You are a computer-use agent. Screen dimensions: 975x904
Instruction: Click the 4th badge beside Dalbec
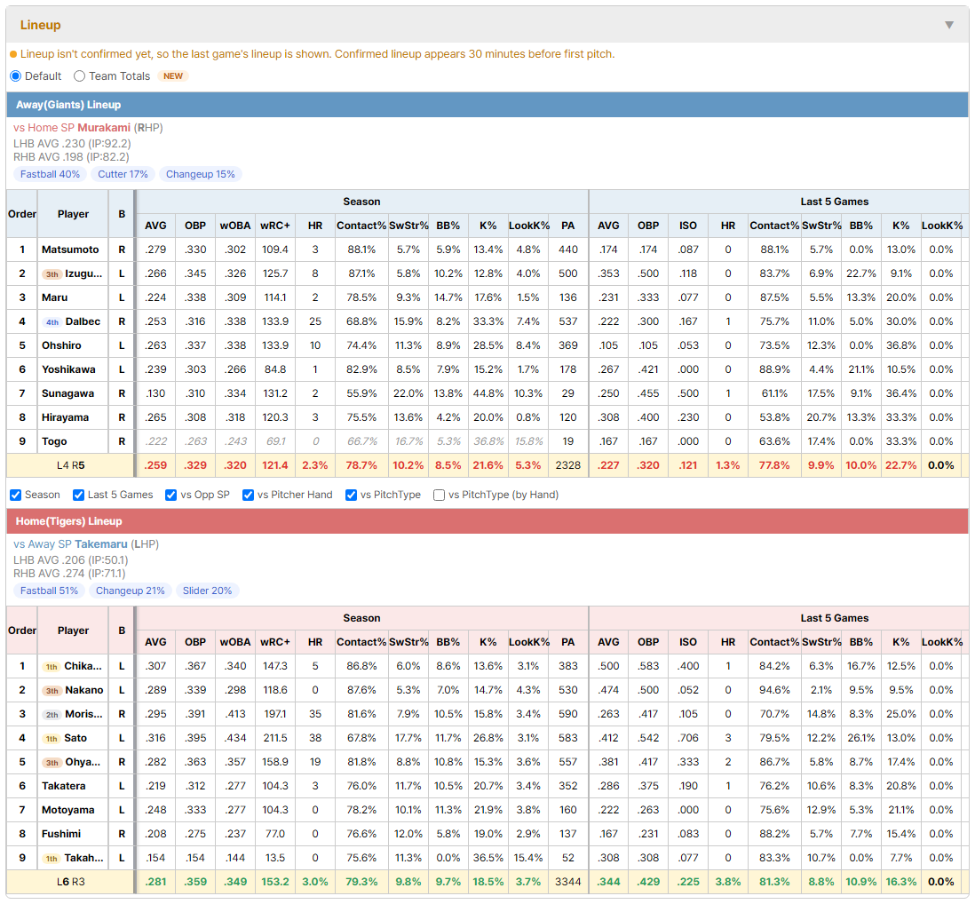[52, 322]
